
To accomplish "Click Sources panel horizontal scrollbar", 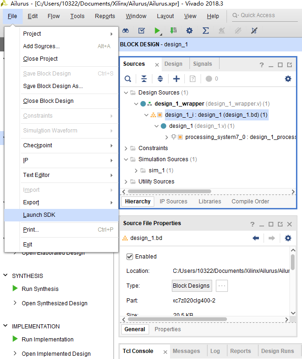I will tap(170, 191).
